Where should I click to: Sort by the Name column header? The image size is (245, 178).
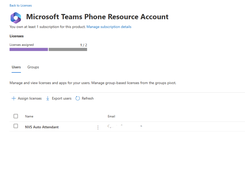pyautogui.click(x=29, y=116)
